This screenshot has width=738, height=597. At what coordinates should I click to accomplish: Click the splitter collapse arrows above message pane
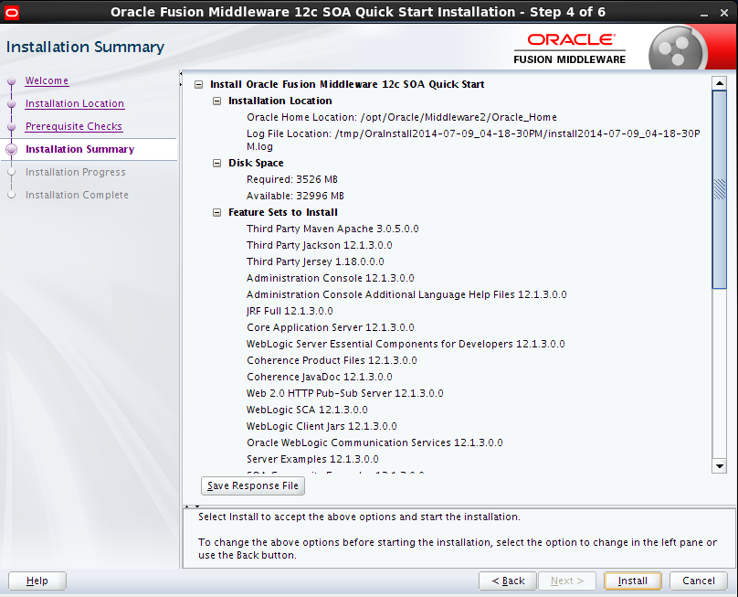[192, 506]
